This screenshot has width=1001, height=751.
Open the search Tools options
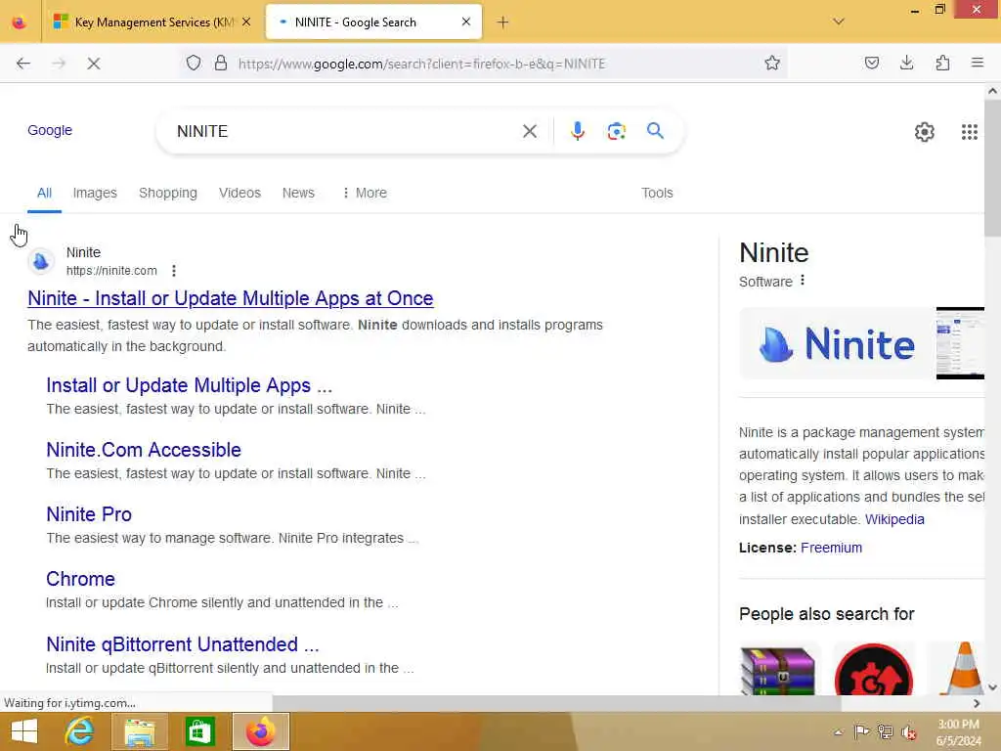[x=657, y=193]
